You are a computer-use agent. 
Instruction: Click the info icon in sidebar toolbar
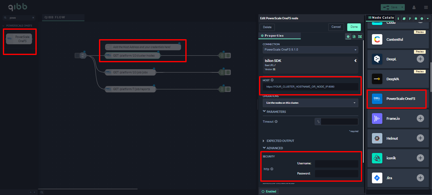pos(398,19)
